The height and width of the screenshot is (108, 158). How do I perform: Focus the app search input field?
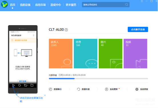(106, 5)
